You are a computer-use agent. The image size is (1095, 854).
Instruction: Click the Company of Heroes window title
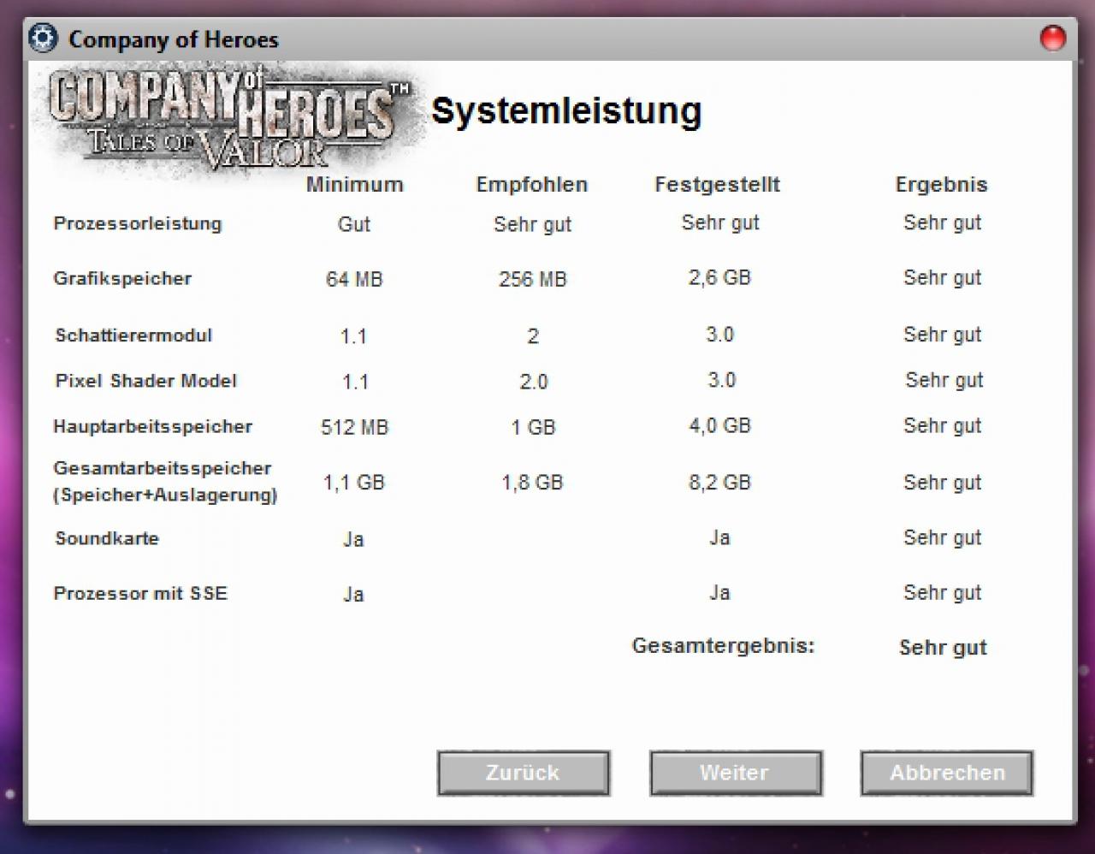click(174, 39)
